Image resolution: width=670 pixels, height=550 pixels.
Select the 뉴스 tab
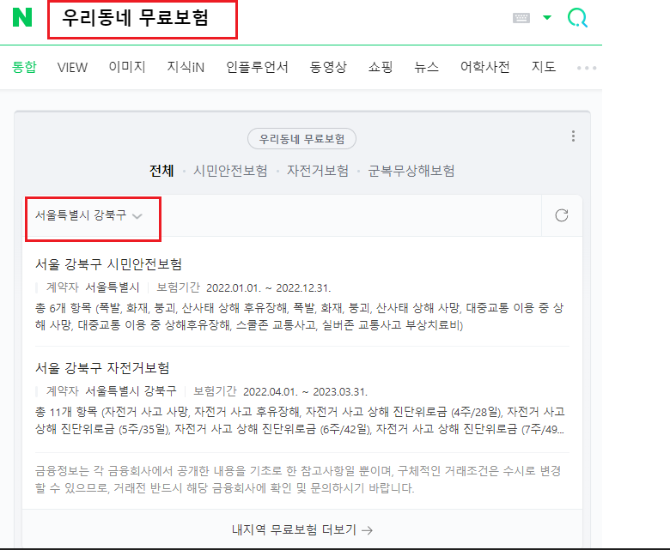tap(426, 67)
